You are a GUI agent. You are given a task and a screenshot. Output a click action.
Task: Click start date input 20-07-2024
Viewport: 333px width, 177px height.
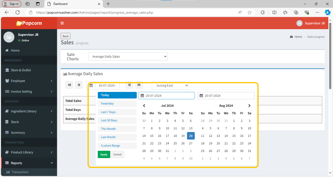[x=167, y=96]
